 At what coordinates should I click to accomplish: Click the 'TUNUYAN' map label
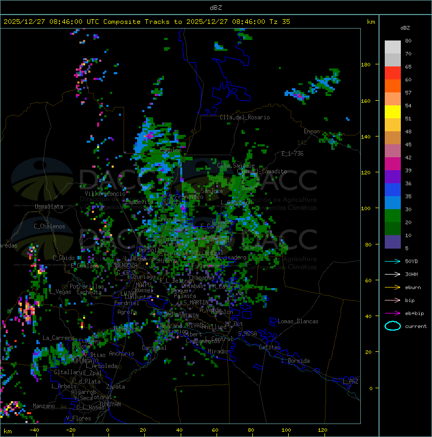110,404
